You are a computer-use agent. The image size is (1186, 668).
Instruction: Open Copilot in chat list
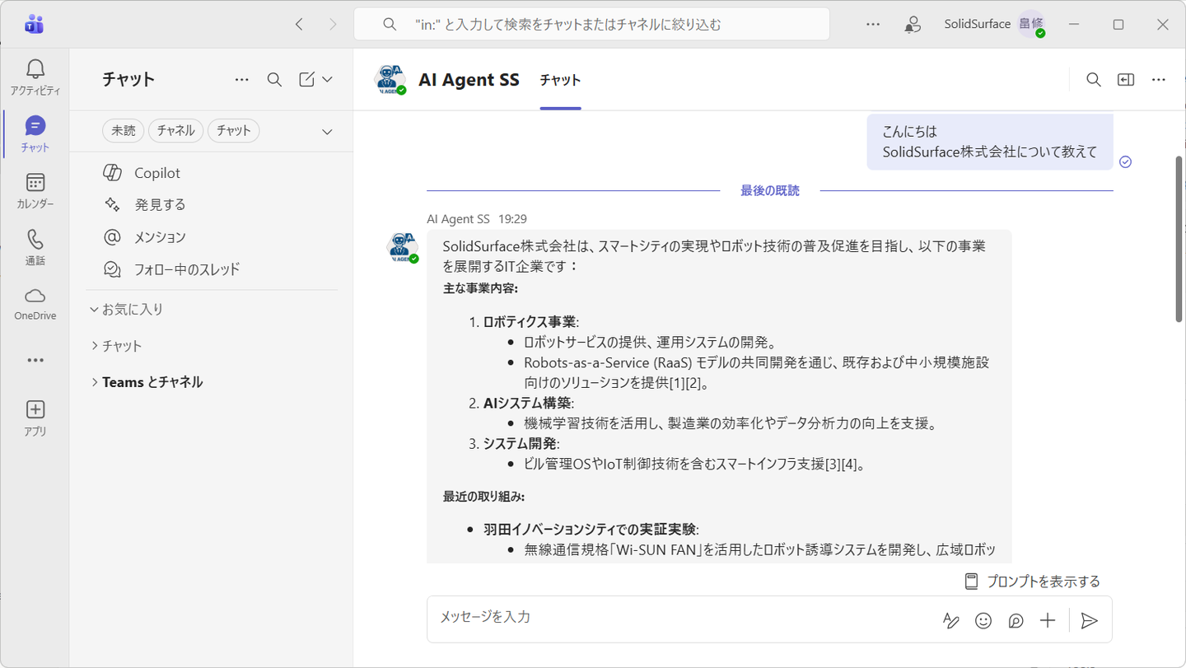[156, 173]
